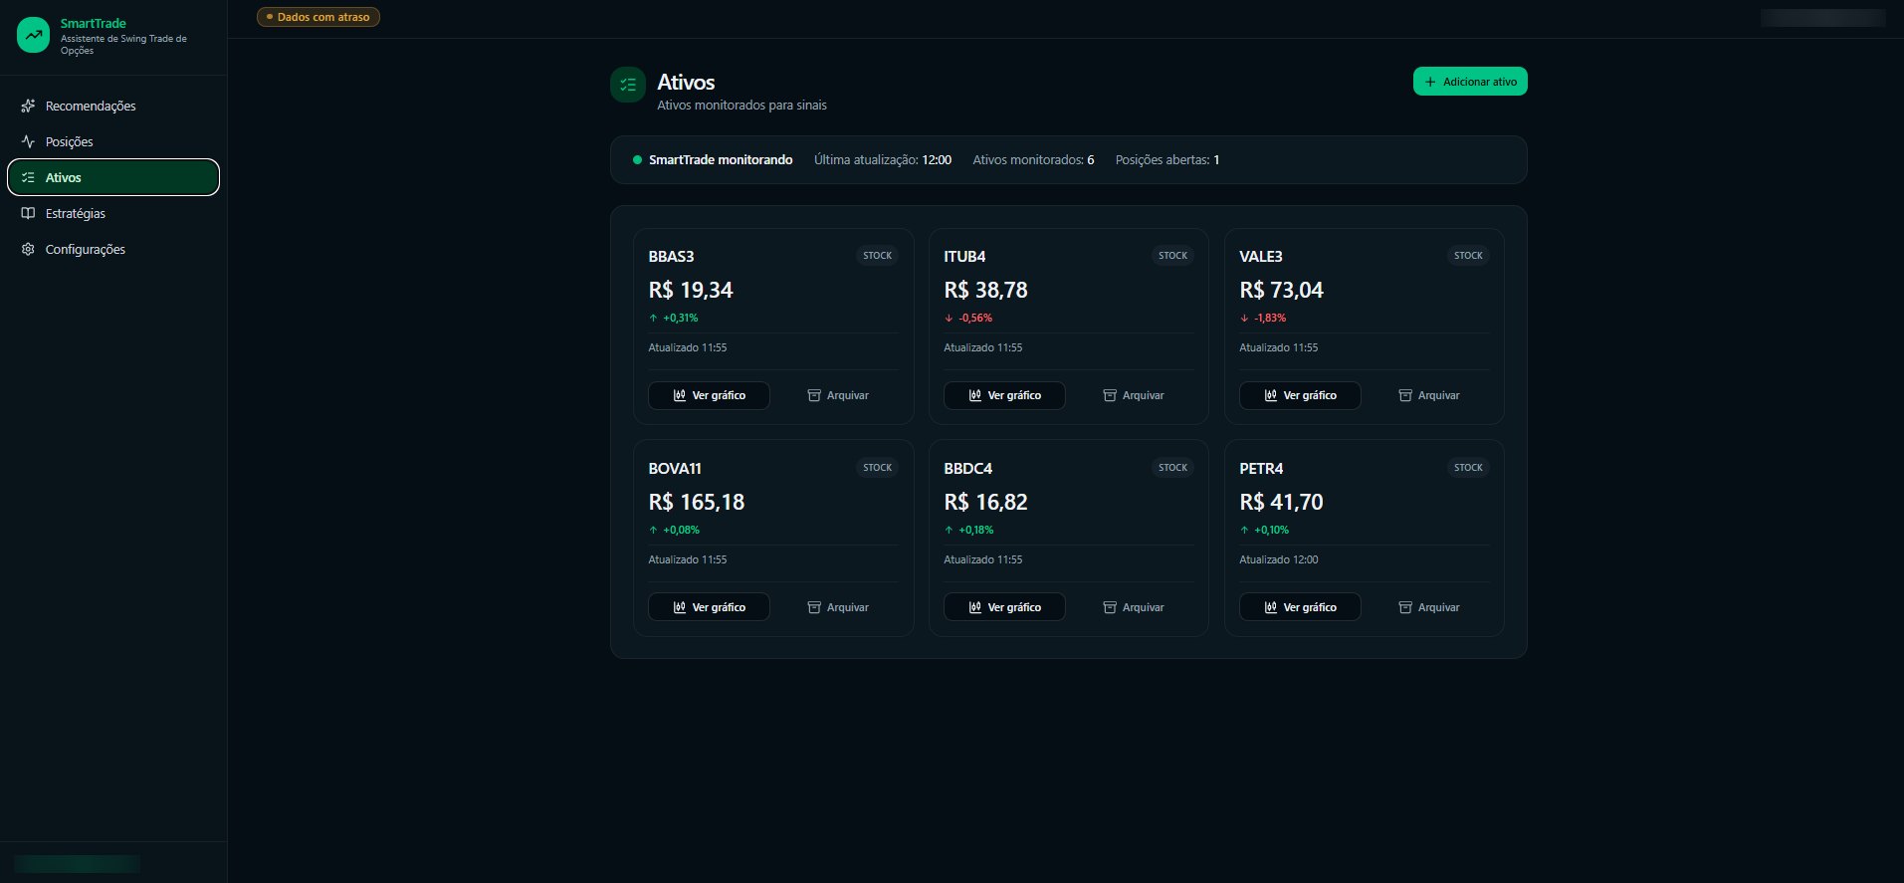Click the Ativos monitorados: 6 text
1904x883 pixels.
pos(1033,160)
